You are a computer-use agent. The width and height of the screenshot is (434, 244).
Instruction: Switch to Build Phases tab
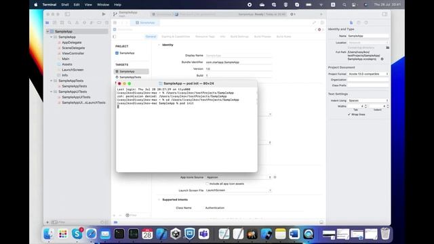[x=262, y=37]
